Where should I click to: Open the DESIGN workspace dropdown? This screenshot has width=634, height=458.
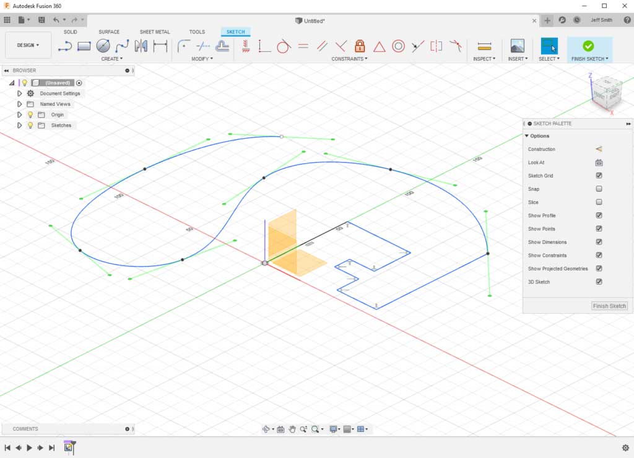coord(28,45)
